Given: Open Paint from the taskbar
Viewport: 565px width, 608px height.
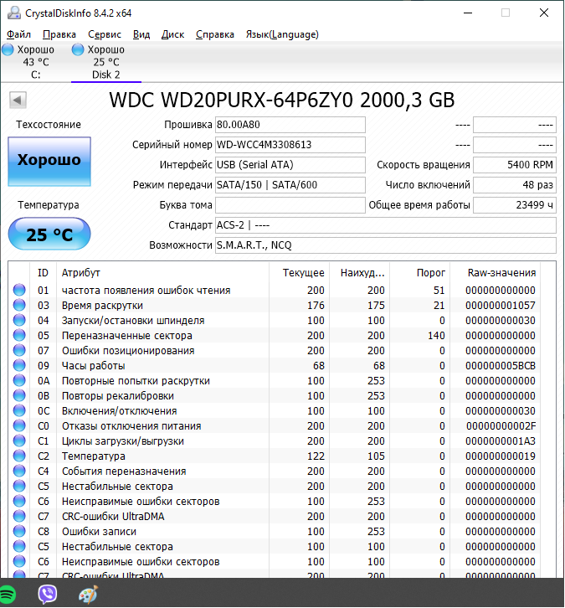Looking at the screenshot, I should 88,594.
